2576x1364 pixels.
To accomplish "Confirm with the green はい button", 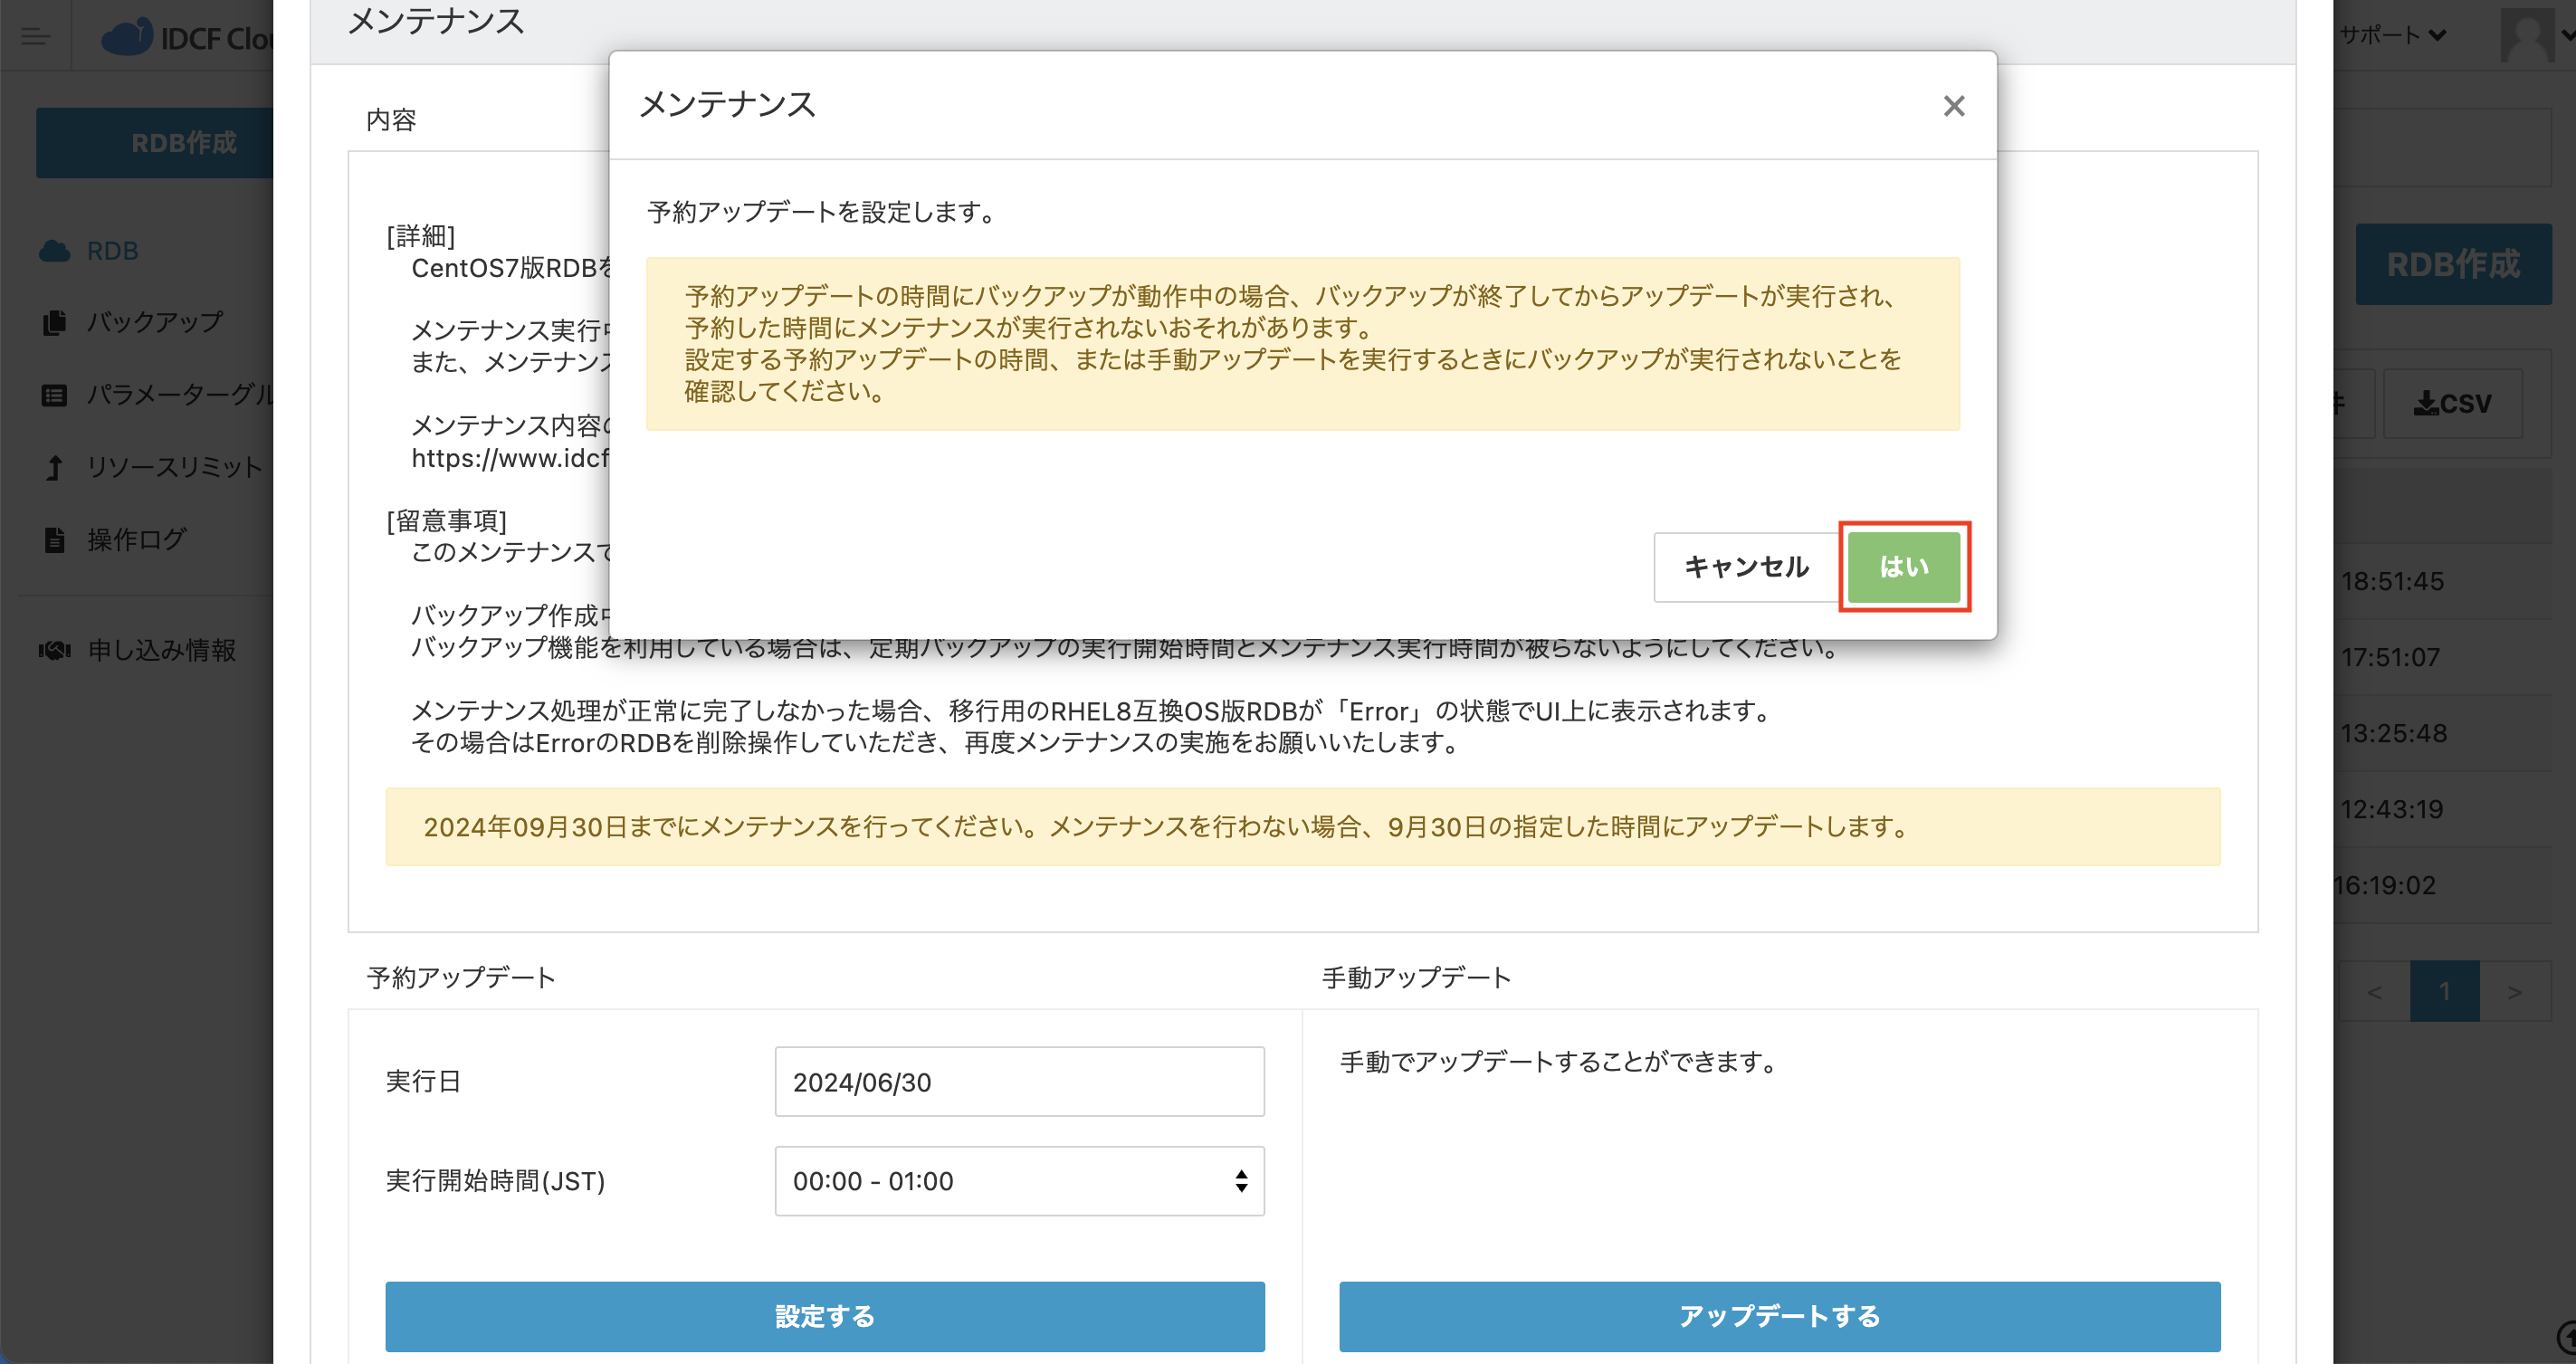I will tap(1903, 567).
